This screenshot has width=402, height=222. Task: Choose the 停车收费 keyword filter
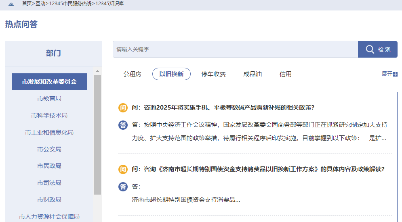213,74
